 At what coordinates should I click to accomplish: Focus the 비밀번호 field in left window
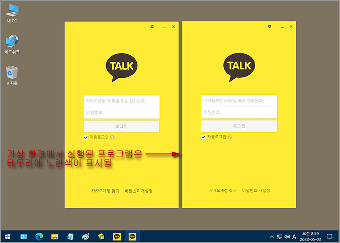[122, 113]
